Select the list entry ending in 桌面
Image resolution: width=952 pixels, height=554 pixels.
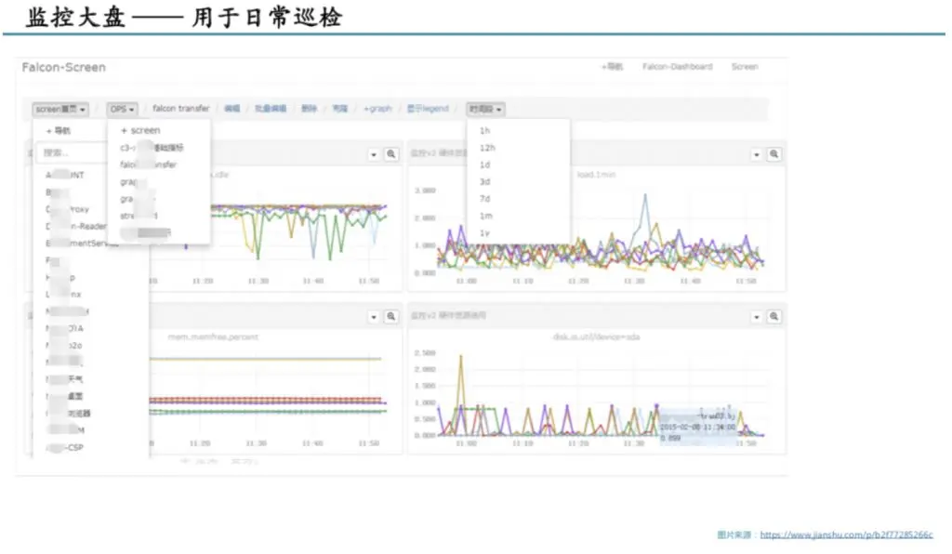[64, 396]
